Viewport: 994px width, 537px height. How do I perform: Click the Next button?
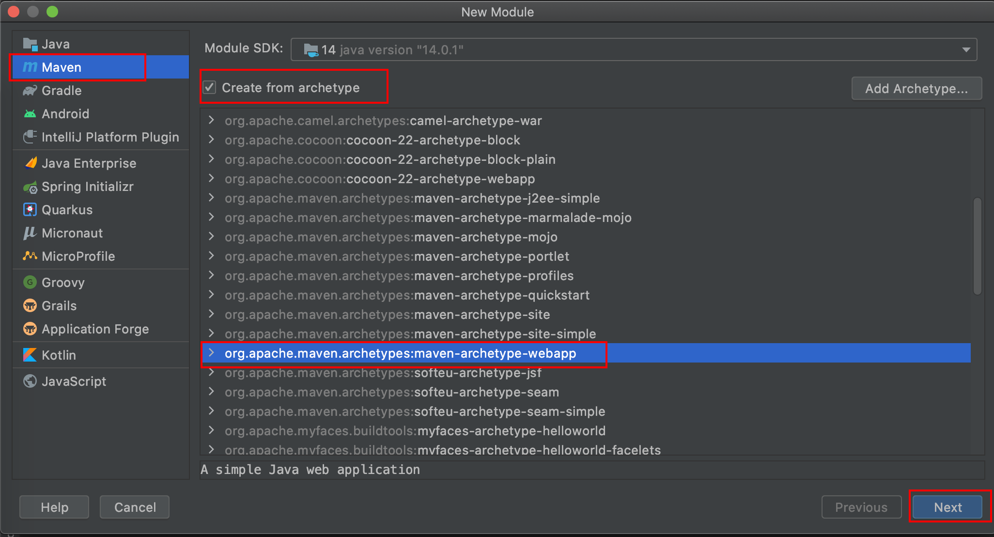[x=947, y=507]
